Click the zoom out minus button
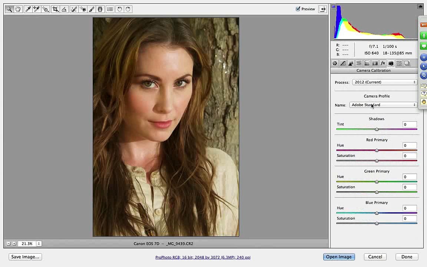The image size is (427, 267). tap(9, 244)
